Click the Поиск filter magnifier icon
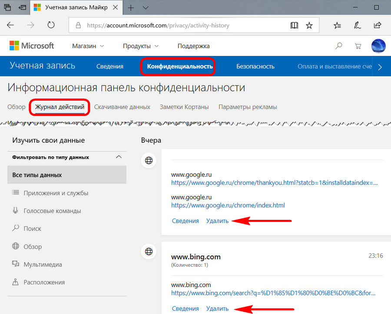Screen dimensions: 391x314 coord(16,228)
